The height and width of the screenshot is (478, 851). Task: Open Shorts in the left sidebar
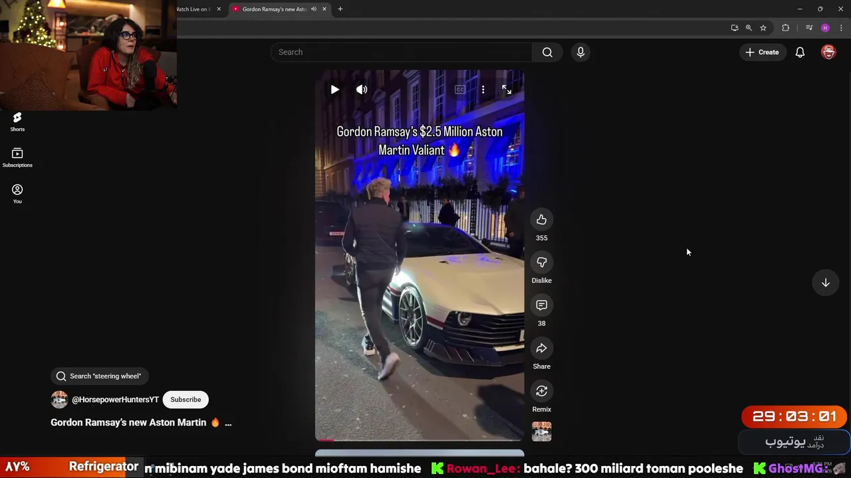tap(17, 121)
